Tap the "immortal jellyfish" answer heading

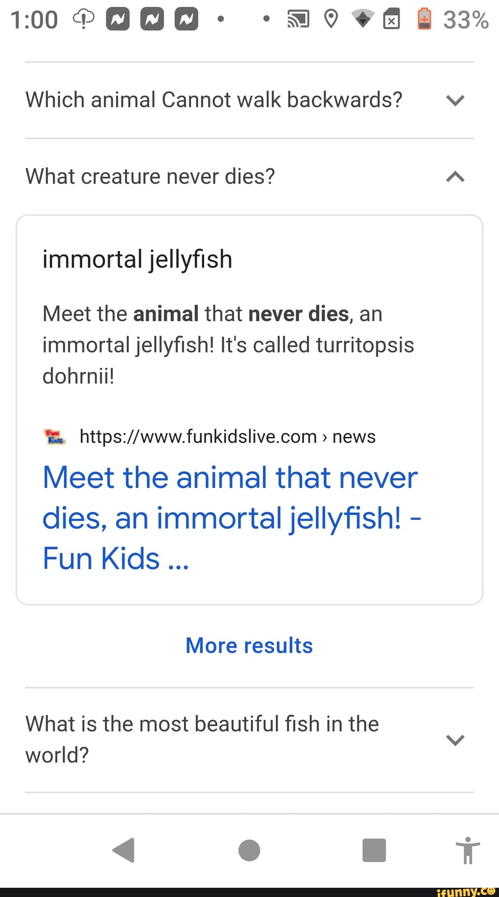tap(137, 259)
